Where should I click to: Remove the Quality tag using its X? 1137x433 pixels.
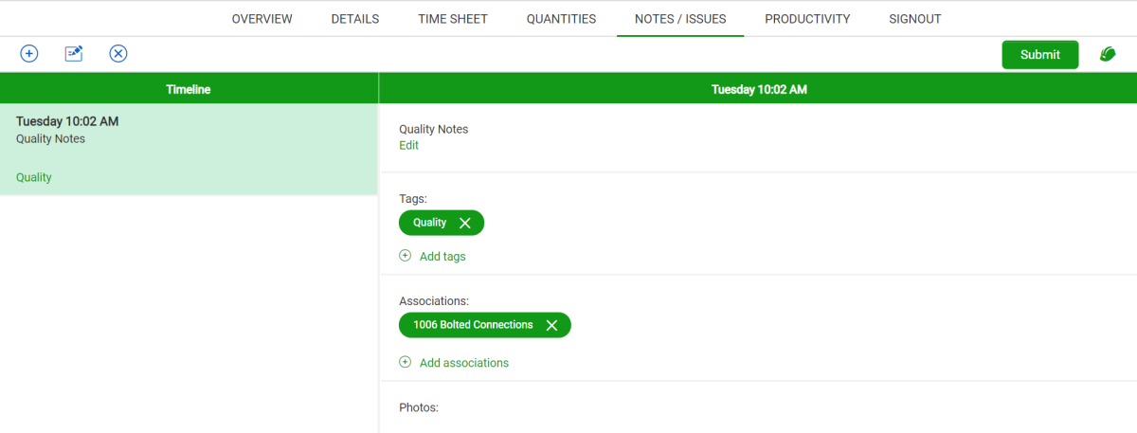pos(464,223)
